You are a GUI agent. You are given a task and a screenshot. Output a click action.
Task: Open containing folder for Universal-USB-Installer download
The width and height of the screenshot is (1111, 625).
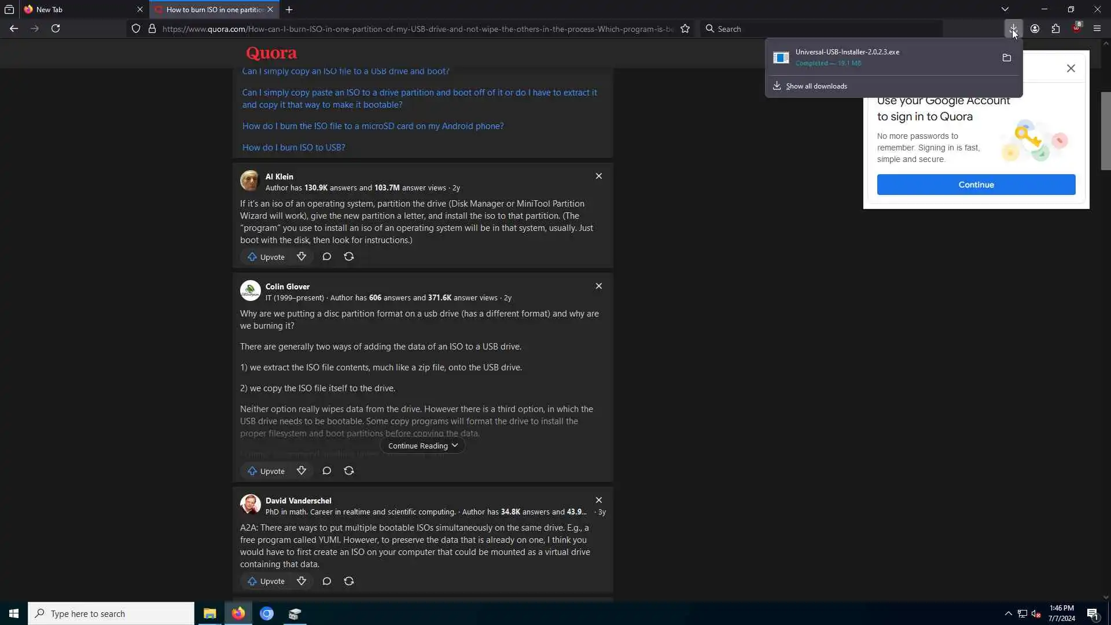1007,57
